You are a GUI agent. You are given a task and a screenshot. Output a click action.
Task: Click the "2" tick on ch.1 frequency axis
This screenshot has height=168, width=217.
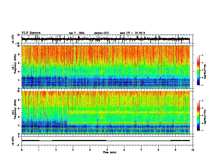tap(19, 80)
